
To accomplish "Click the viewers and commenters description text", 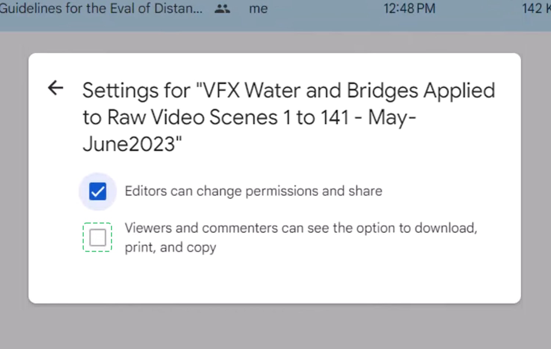I will point(301,237).
